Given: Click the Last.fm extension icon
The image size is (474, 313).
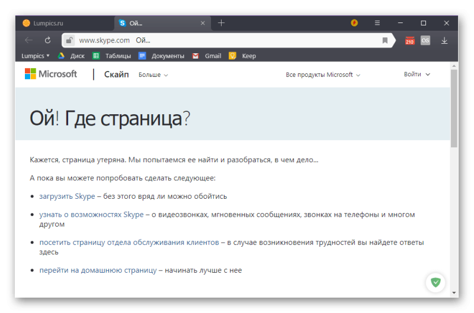Looking at the screenshot, I should click(x=425, y=40).
